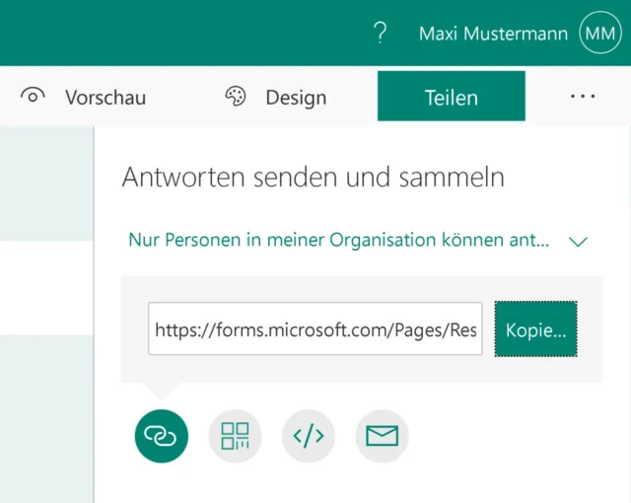The image size is (631, 503).
Task: Choose the embed code icon
Action: tap(309, 435)
